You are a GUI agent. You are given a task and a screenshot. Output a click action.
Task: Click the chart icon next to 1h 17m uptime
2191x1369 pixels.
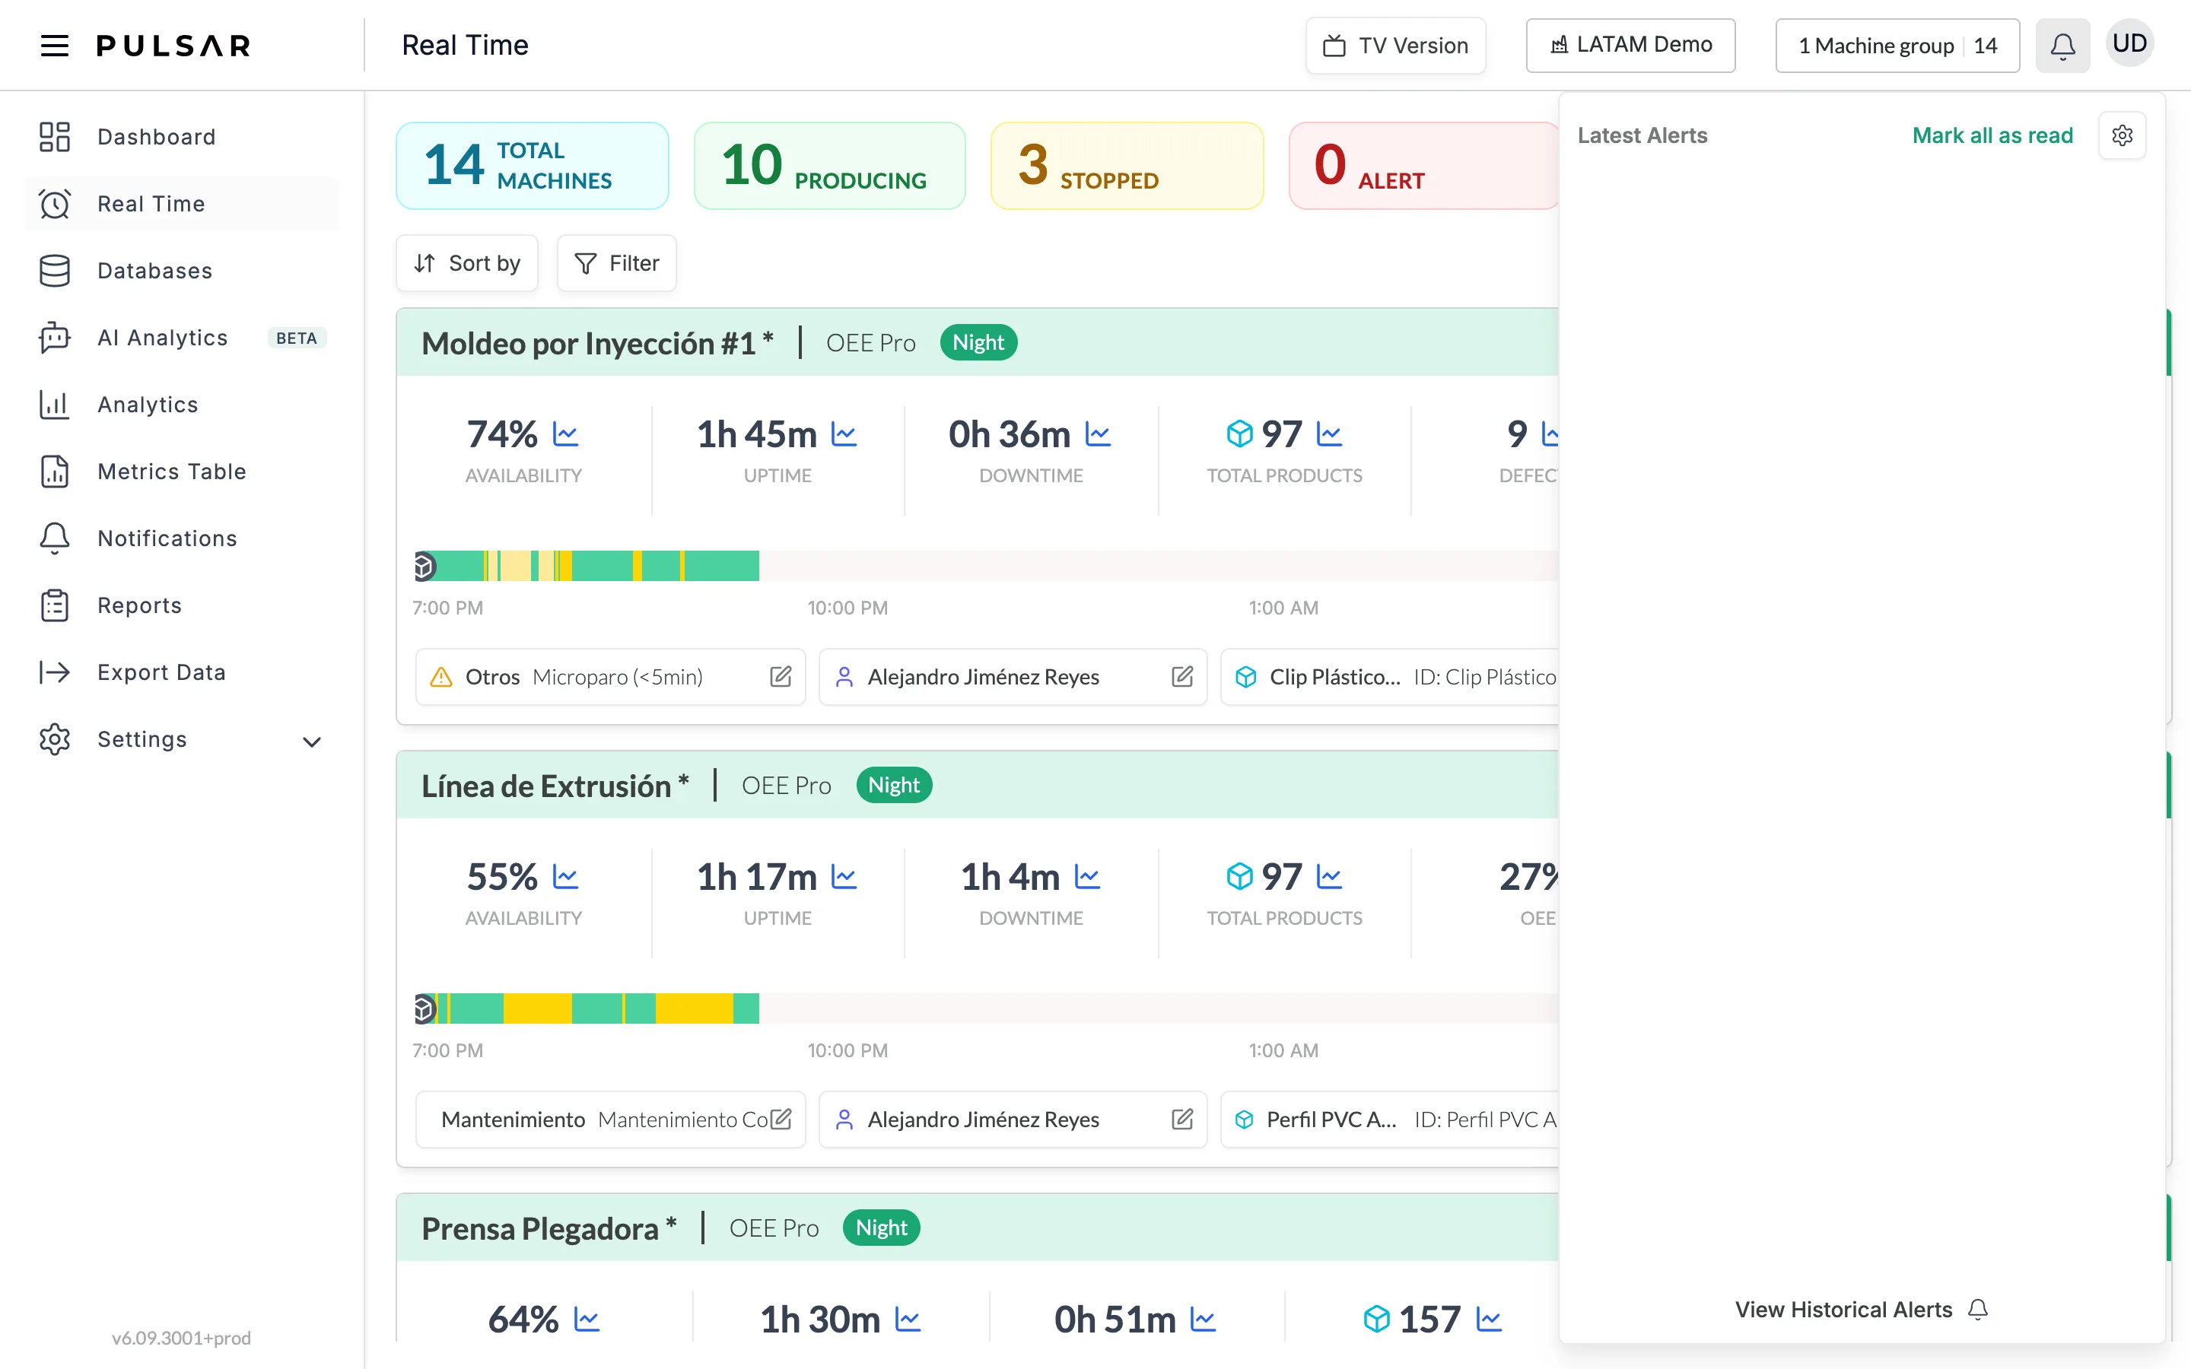pyautogui.click(x=844, y=878)
